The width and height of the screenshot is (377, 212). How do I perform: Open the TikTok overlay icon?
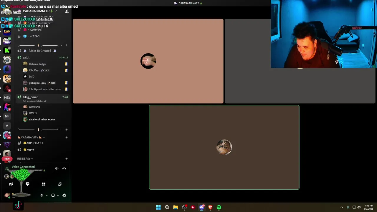18,205
